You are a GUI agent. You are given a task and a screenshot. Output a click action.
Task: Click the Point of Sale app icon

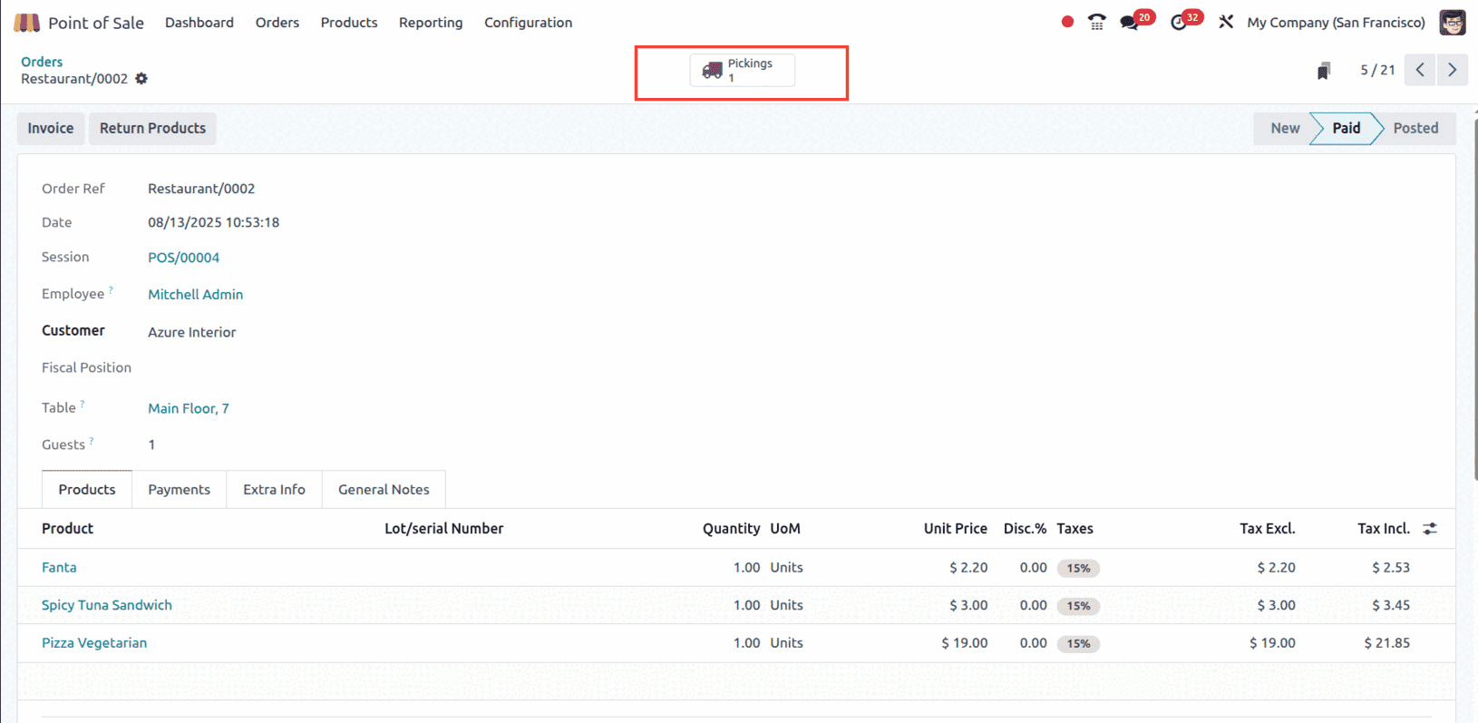26,23
